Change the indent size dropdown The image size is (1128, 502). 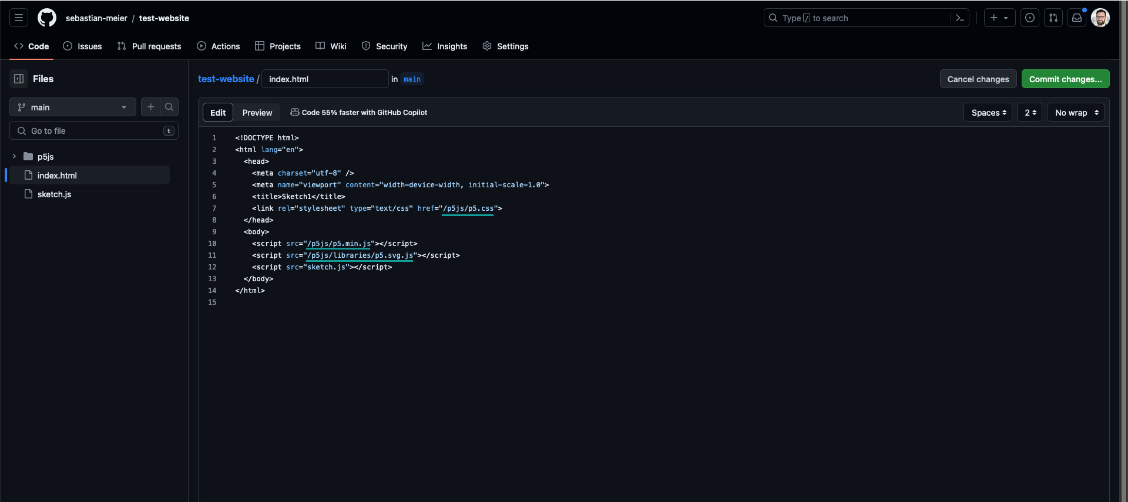[x=1029, y=112]
